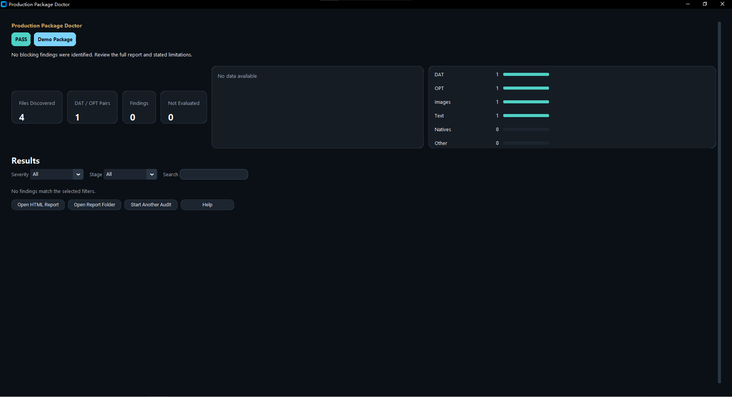Click the Other empty count bar
732x397 pixels.
tap(526, 143)
